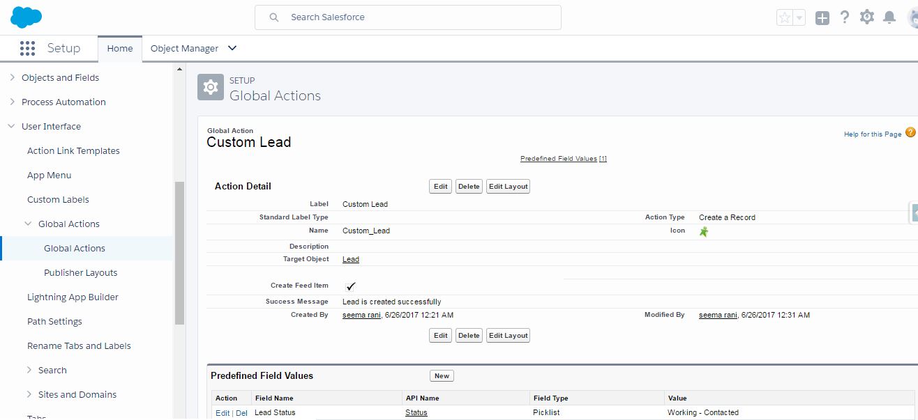Screen dimensions: 918x420
Task: Open the help question mark icon
Action: [844, 17]
